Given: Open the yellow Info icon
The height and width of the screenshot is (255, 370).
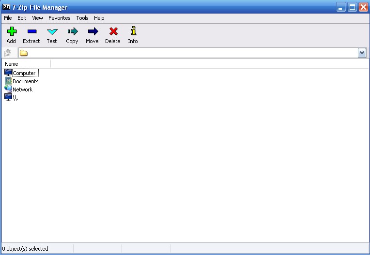Looking at the screenshot, I should tap(133, 32).
